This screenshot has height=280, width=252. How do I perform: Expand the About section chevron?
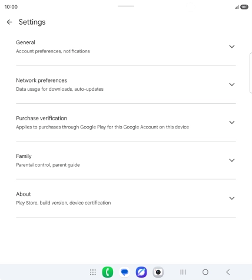[x=232, y=198]
